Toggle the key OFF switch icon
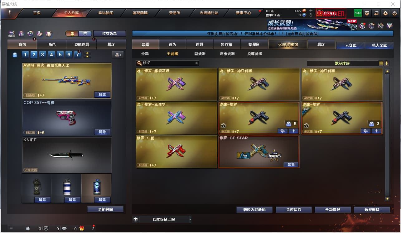The height and width of the screenshot is (233, 401). pos(12,34)
